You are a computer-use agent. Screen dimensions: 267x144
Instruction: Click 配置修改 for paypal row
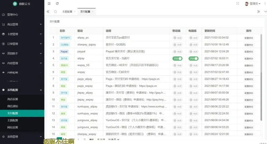click(x=249, y=52)
